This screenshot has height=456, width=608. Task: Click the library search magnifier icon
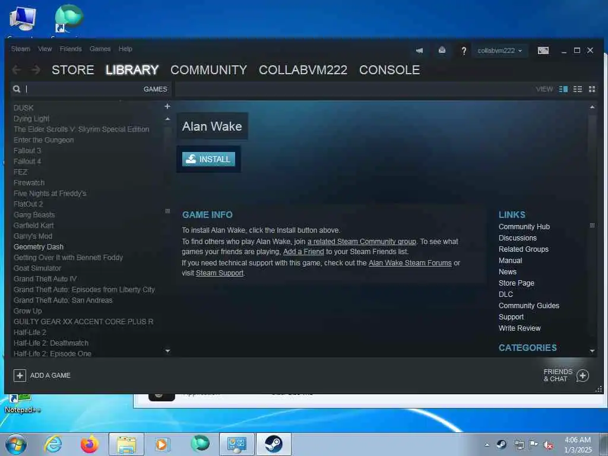pos(17,89)
